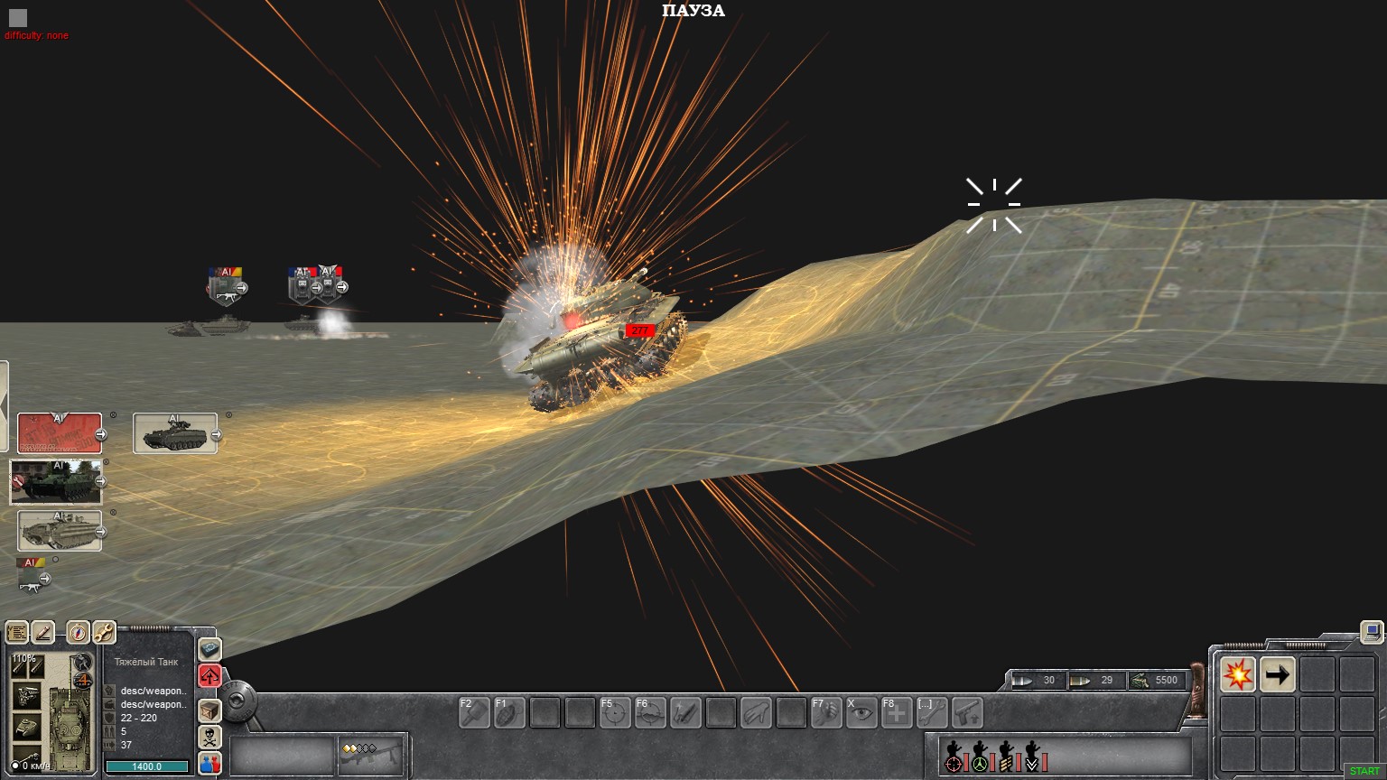Select the red AI unit card
Viewport: 1387px width, 780px height.
click(60, 433)
